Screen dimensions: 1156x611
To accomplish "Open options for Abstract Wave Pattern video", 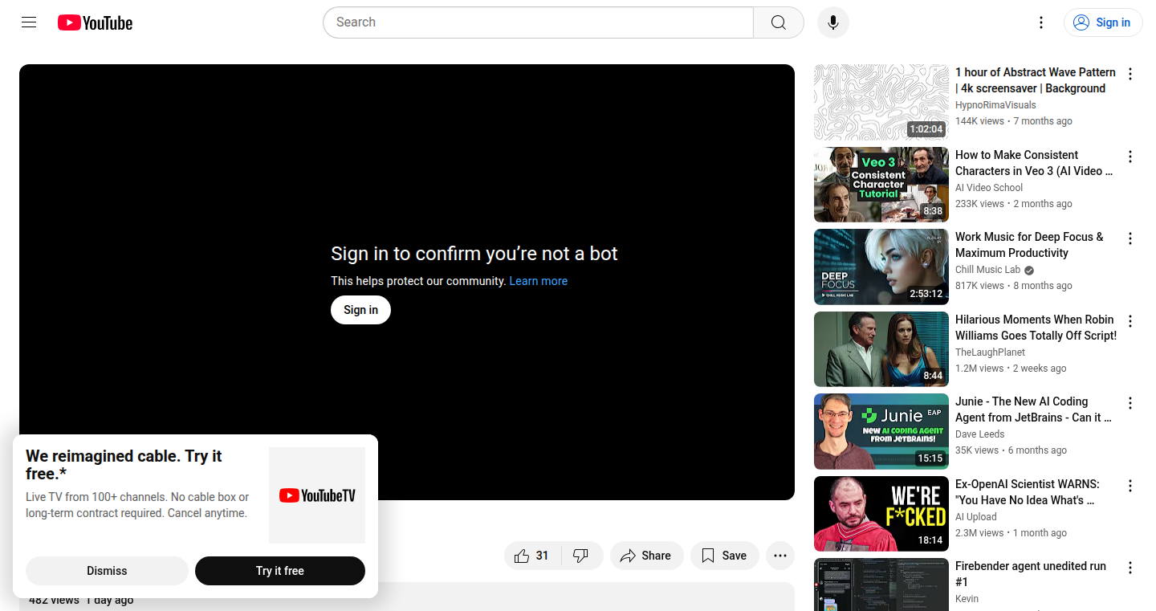I will click(1130, 74).
